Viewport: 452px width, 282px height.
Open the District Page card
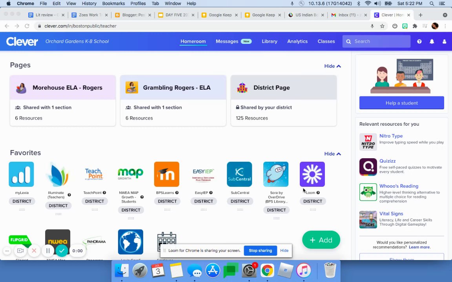coord(284,101)
